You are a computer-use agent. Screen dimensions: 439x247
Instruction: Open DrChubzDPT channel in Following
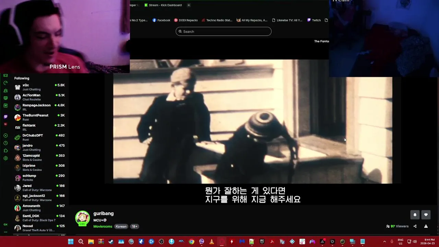point(39,138)
